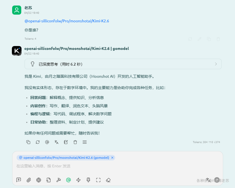This screenshot has height=188, width=235.
Task: Send the message with the up-arrow button
Action: (217, 180)
